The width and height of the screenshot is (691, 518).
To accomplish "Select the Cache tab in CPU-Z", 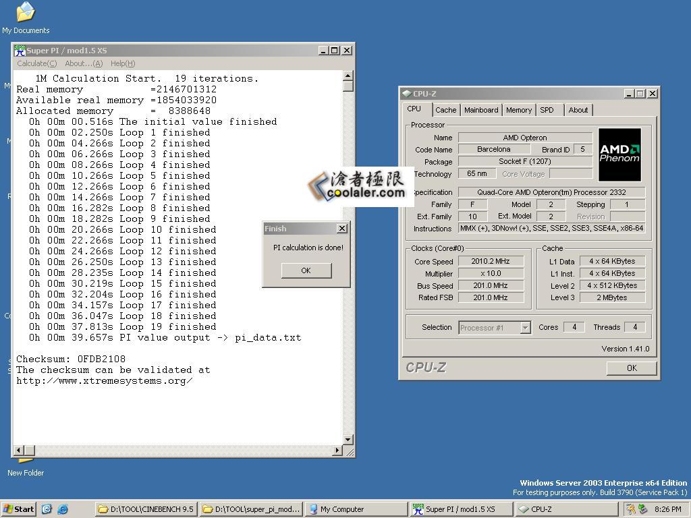I will point(445,110).
